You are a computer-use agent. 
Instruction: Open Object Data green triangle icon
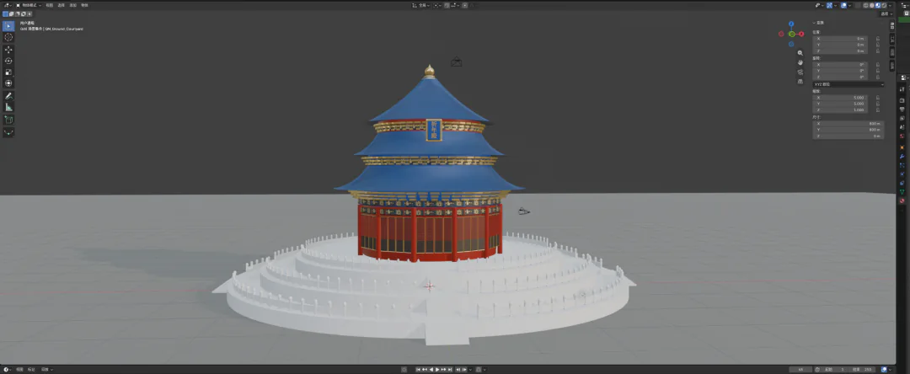click(x=902, y=192)
